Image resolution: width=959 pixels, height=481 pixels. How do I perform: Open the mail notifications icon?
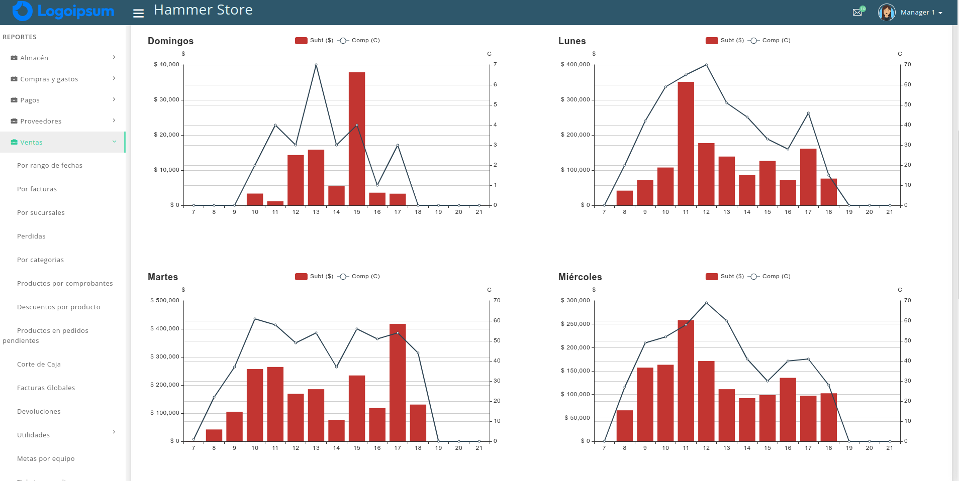tap(857, 12)
